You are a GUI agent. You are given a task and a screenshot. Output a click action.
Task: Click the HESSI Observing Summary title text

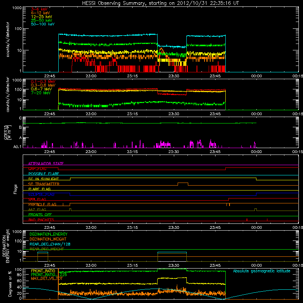tap(160, 3)
